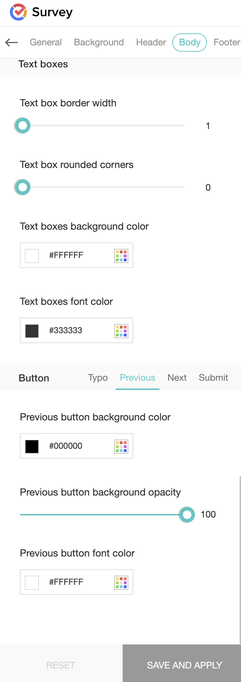Image resolution: width=241 pixels, height=682 pixels.
Task: Open palette for Previous button background color
Action: click(121, 446)
